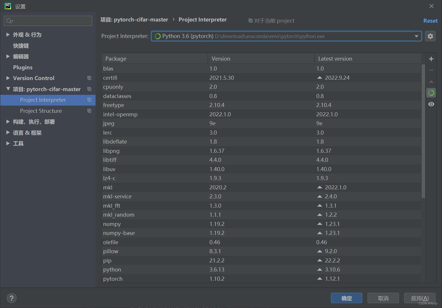Click upgrade arrow icon in pytorch row

pyautogui.click(x=320, y=279)
